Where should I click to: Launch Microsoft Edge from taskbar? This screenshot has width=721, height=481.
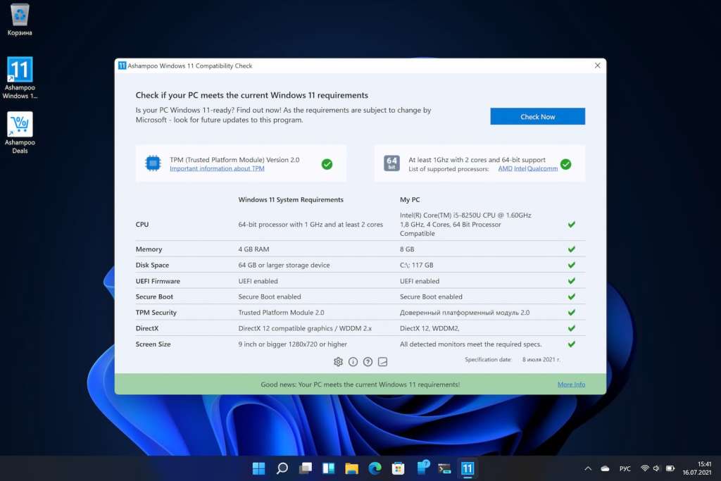click(375, 468)
